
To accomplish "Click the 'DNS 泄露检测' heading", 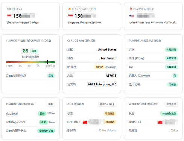I will click(x=76, y=104).
